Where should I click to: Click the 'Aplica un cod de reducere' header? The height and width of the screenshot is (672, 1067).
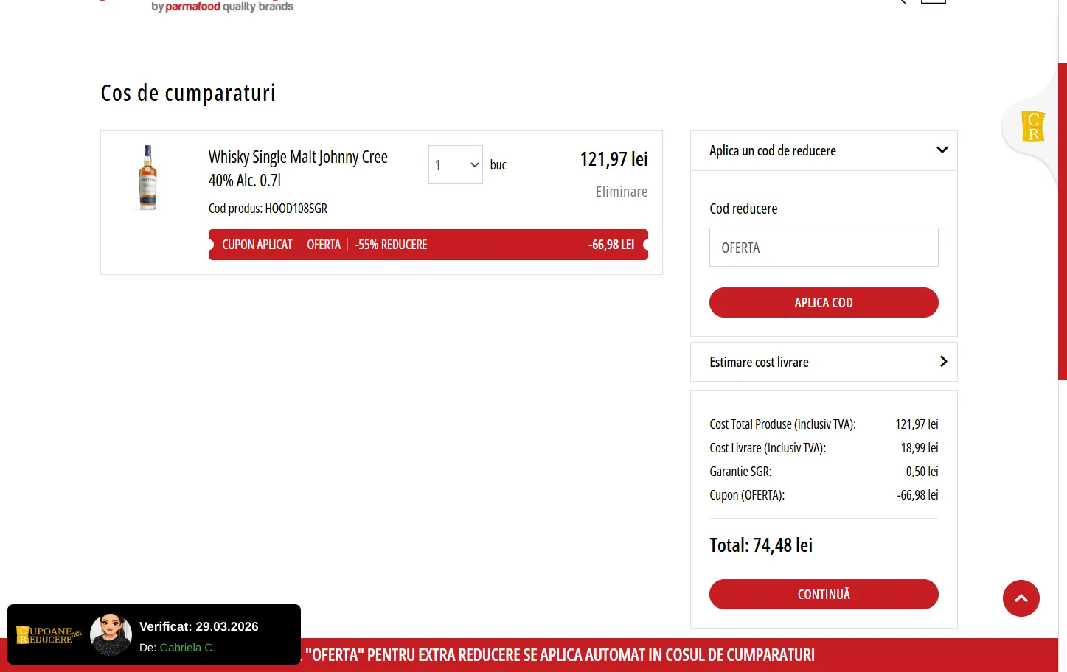772,151
